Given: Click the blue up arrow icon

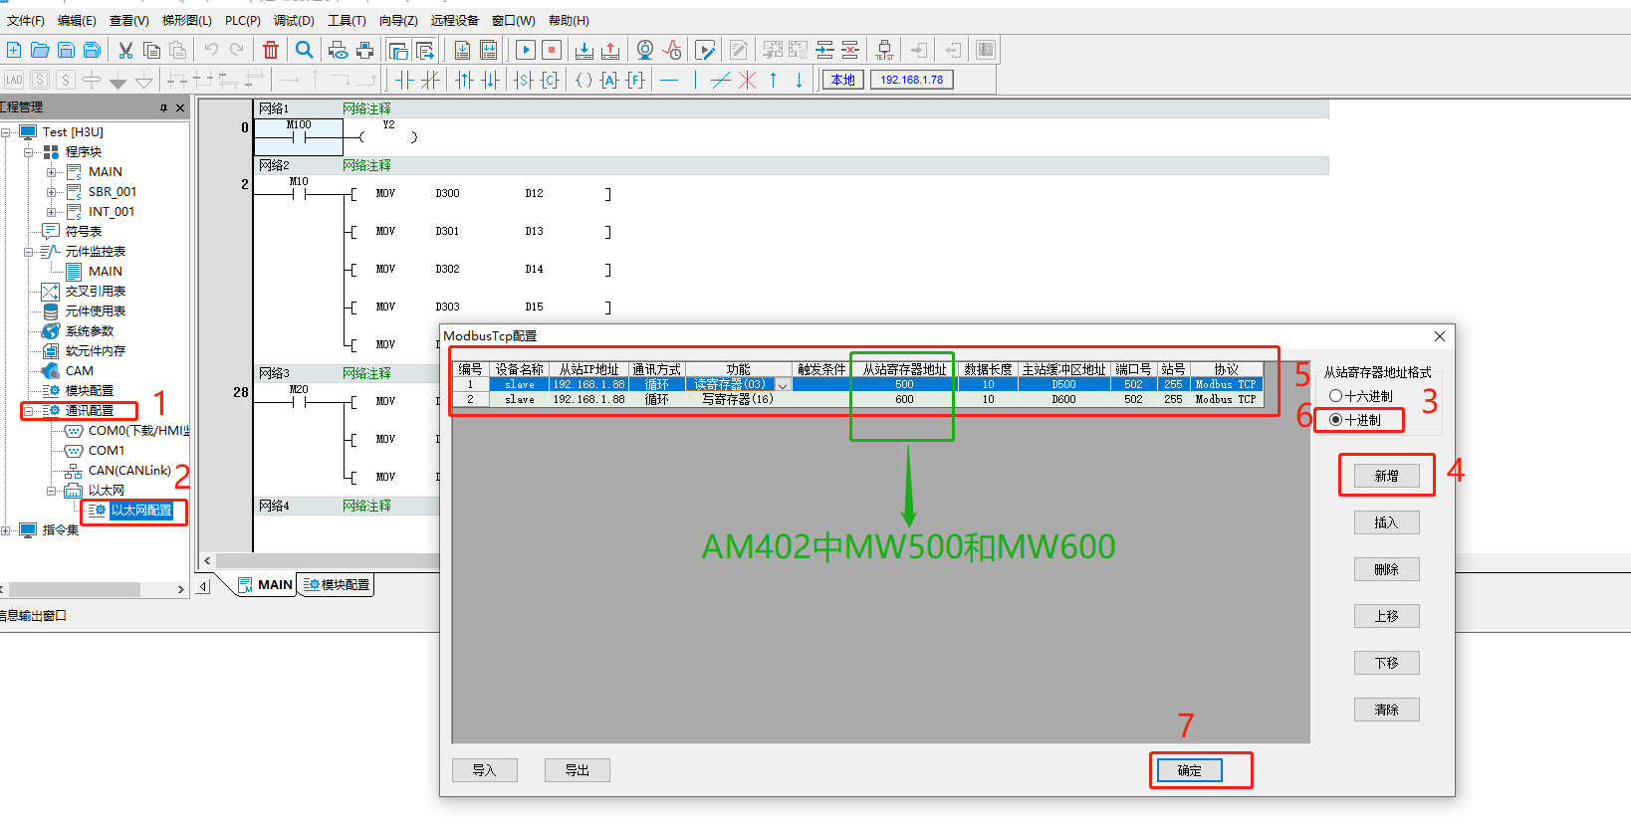Looking at the screenshot, I should [x=773, y=81].
